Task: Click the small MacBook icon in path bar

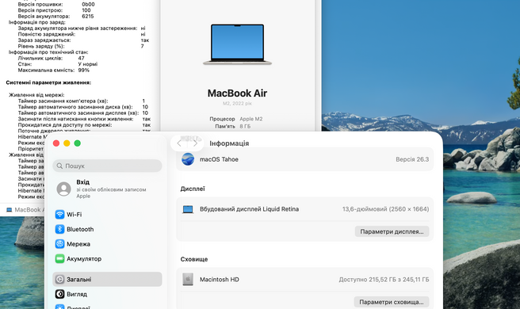Action: click(10, 210)
